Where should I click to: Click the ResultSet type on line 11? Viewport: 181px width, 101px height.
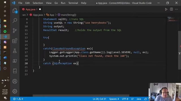coord(50,30)
